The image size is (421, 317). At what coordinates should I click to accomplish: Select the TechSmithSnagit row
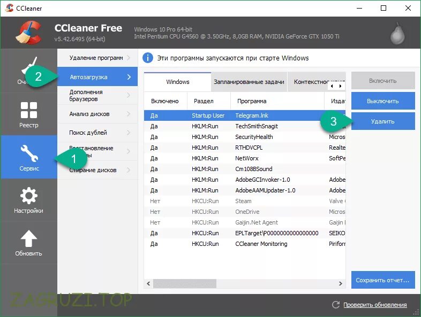pos(245,126)
